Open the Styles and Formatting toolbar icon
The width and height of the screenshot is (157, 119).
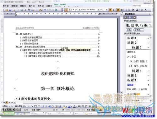[x=66, y=10]
